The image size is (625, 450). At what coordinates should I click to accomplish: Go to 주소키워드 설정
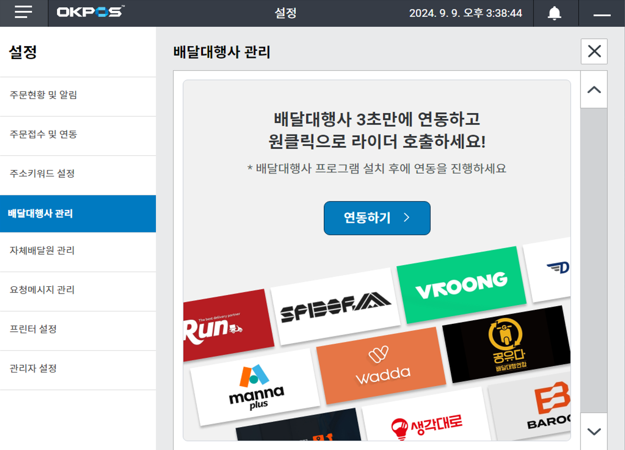click(x=78, y=174)
